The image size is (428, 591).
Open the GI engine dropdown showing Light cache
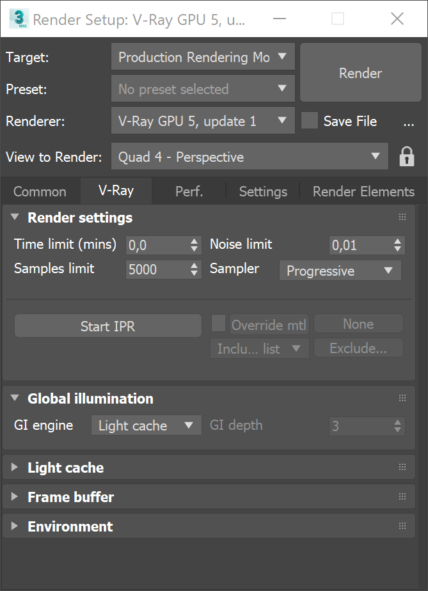click(x=146, y=425)
